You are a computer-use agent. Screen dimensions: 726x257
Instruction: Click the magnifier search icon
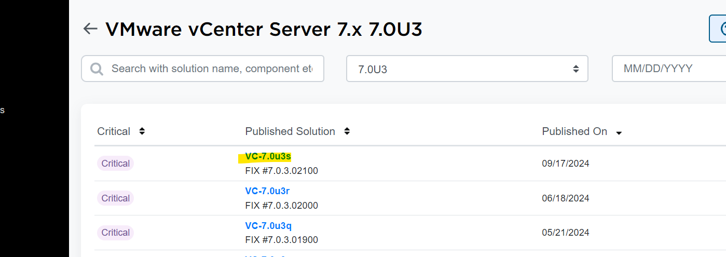(x=97, y=69)
